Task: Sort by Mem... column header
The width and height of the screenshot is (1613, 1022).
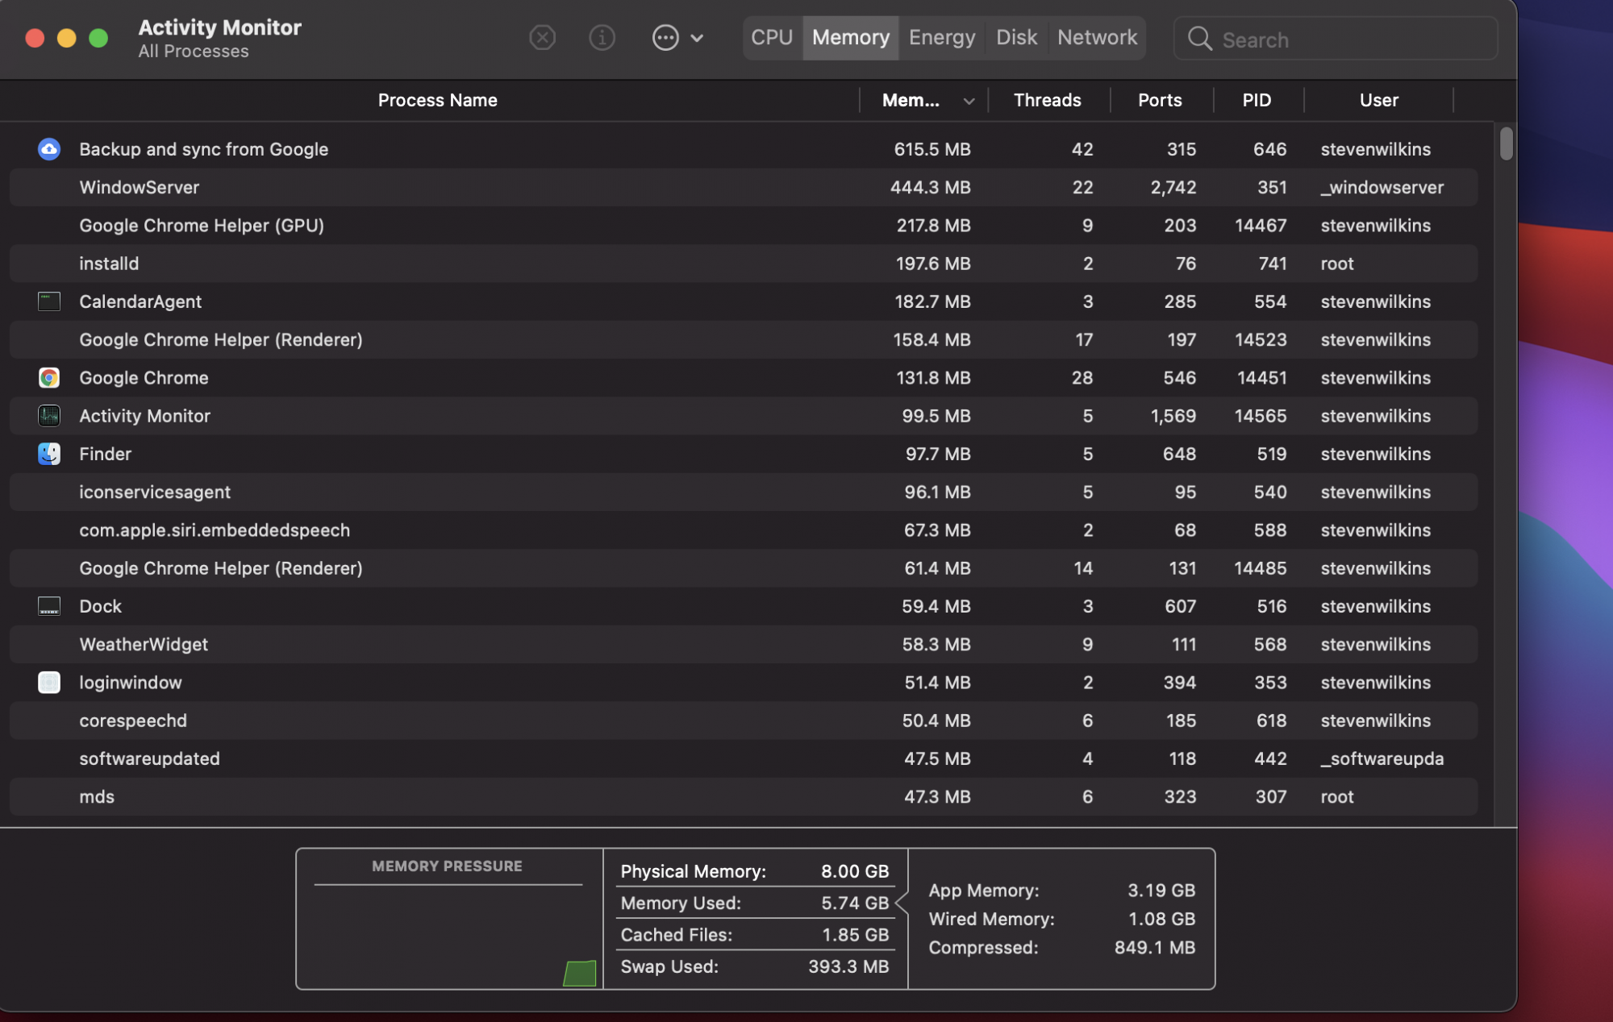Action: click(911, 100)
